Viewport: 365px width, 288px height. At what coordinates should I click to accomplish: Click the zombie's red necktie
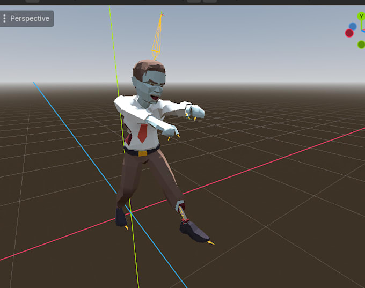143,133
